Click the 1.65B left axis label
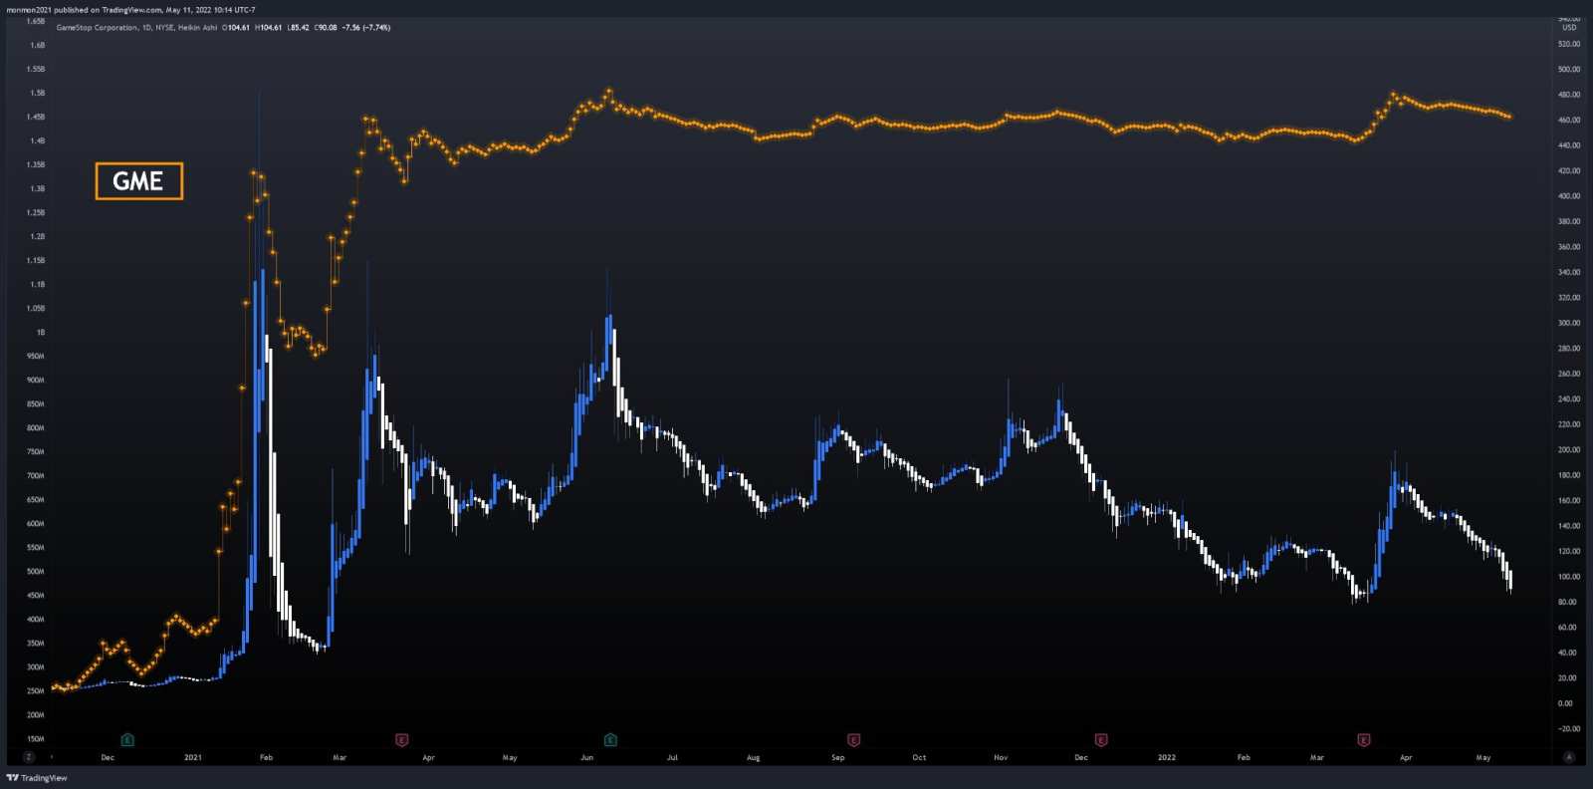Screen dimensions: 1593x789 pyautogui.click(x=36, y=21)
